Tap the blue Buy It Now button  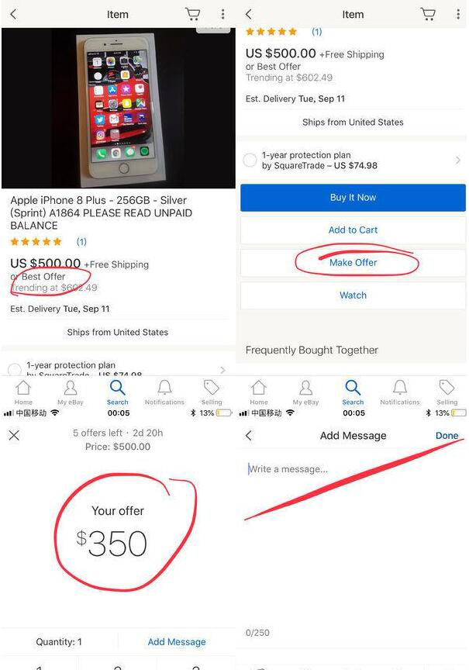tap(353, 198)
